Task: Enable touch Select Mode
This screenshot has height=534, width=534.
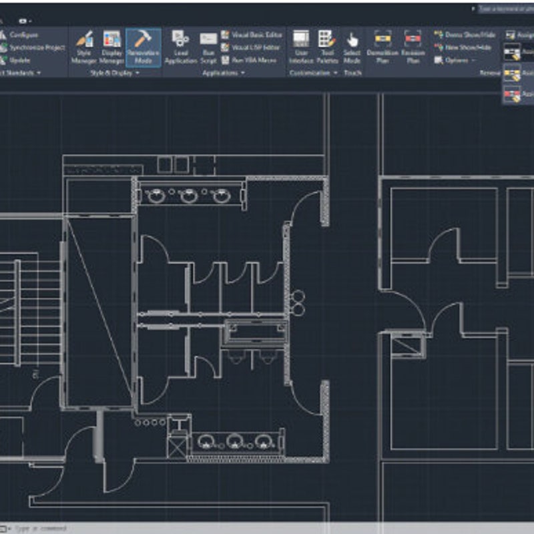Action: tap(352, 40)
